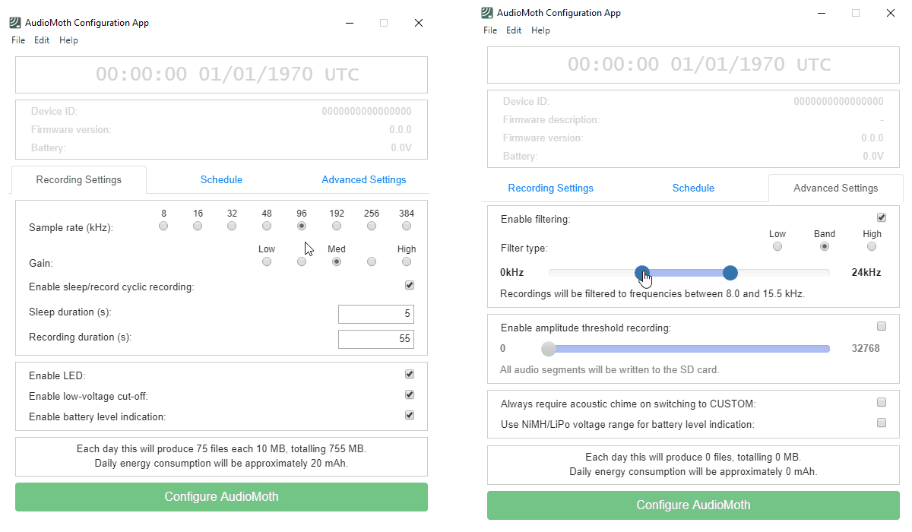Click the Recording duration input field
912x532 pixels.
pos(376,339)
